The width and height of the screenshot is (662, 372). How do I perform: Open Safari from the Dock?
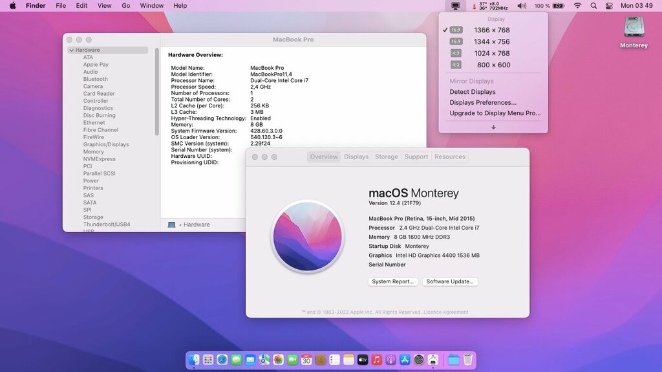click(222, 360)
